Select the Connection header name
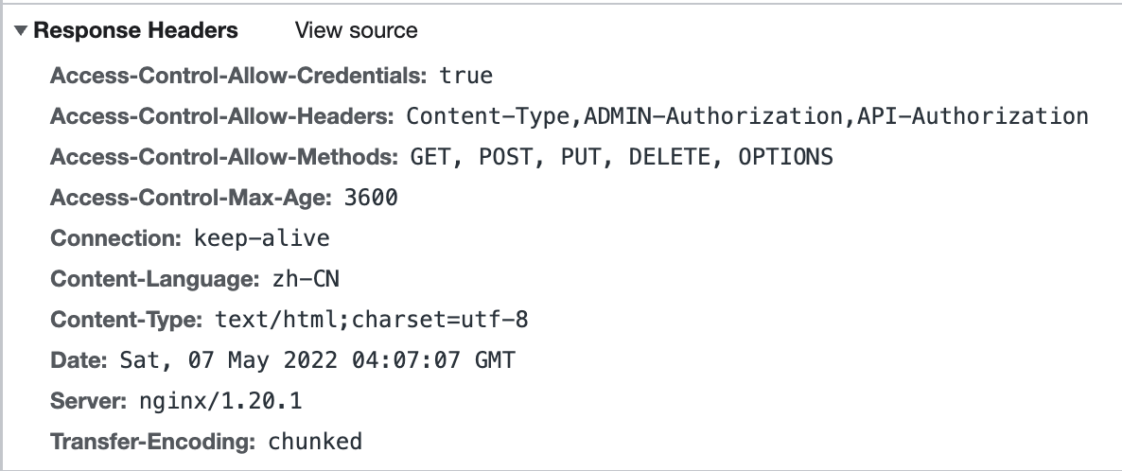The height and width of the screenshot is (471, 1122). click(x=115, y=238)
